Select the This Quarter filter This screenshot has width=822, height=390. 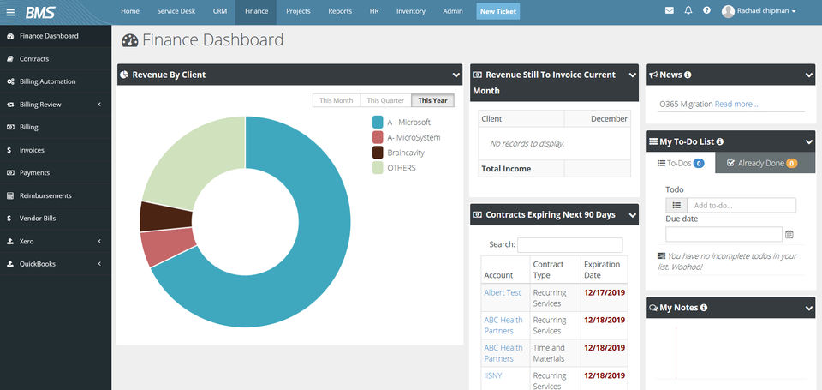click(385, 100)
